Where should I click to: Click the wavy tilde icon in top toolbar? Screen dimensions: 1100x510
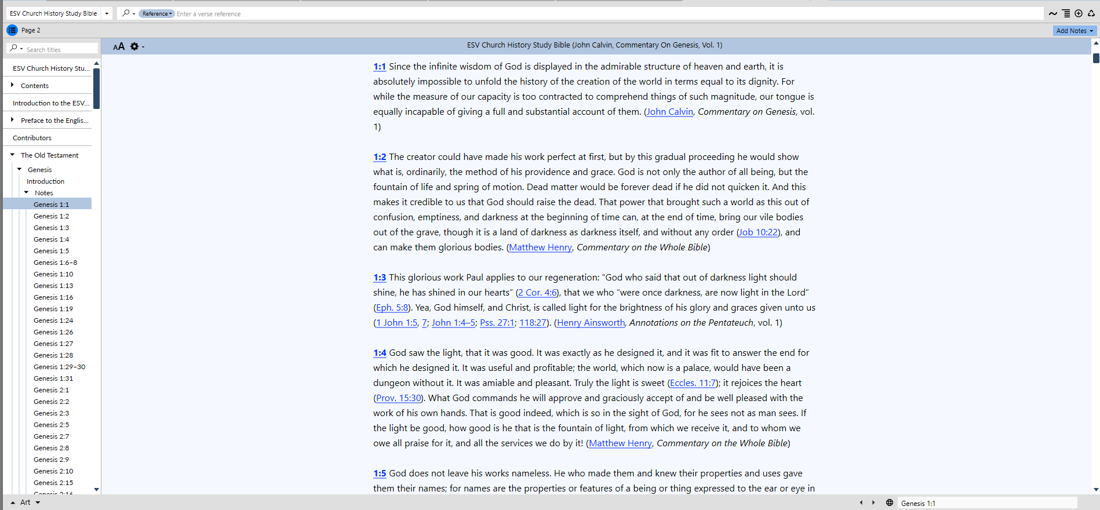(x=1053, y=13)
